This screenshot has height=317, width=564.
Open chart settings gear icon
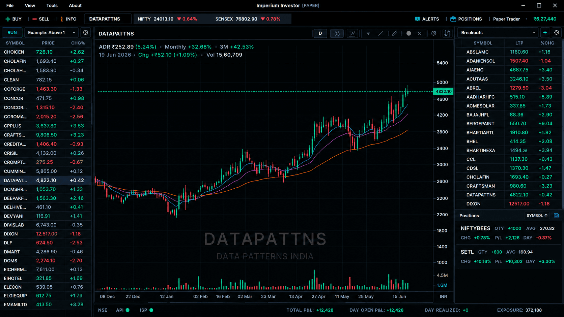click(434, 33)
